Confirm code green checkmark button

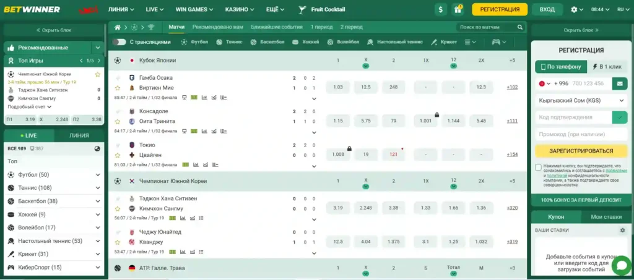pyautogui.click(x=620, y=117)
